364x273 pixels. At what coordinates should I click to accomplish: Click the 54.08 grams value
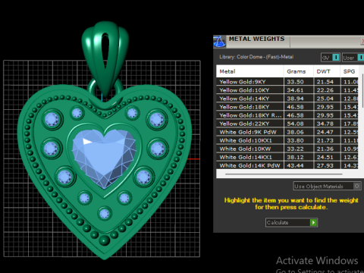tap(295, 124)
